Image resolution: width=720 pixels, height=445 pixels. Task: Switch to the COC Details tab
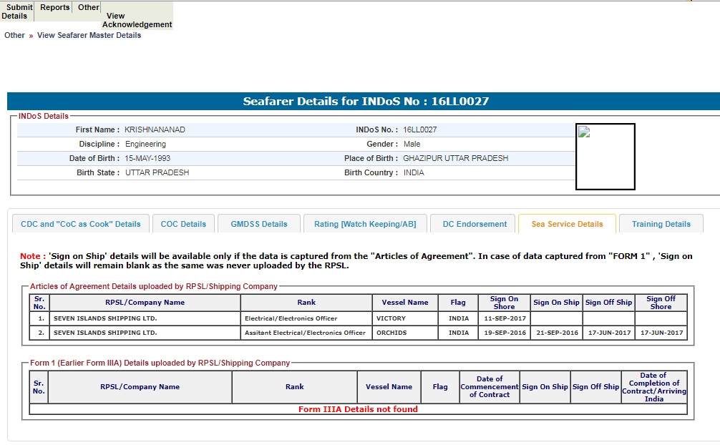point(183,224)
